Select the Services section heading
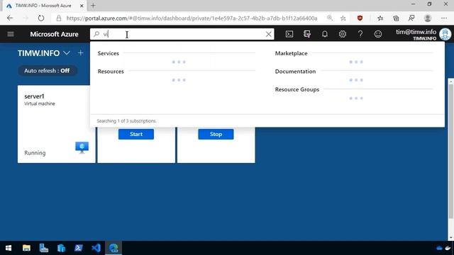The height and width of the screenshot is (255, 454). tap(109, 53)
